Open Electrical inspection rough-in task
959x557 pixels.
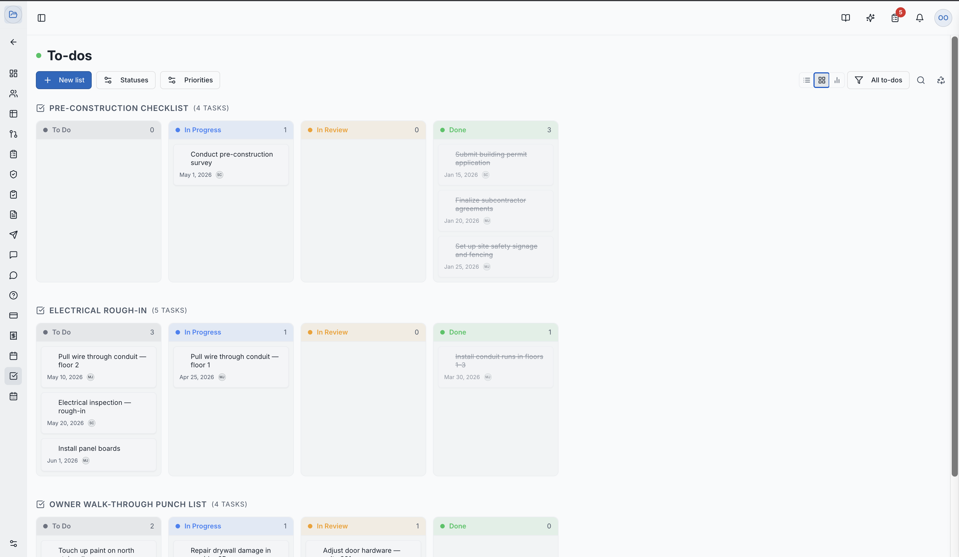(99, 413)
